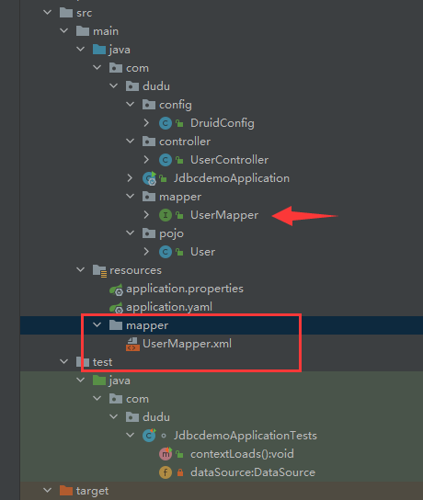
Task: Expand the DruidConfig class node
Action: pos(146,123)
